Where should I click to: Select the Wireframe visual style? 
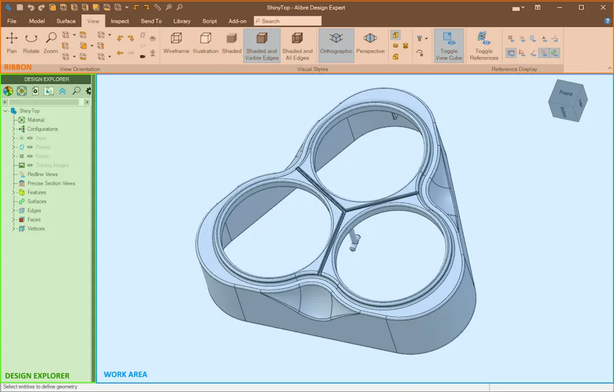[176, 43]
